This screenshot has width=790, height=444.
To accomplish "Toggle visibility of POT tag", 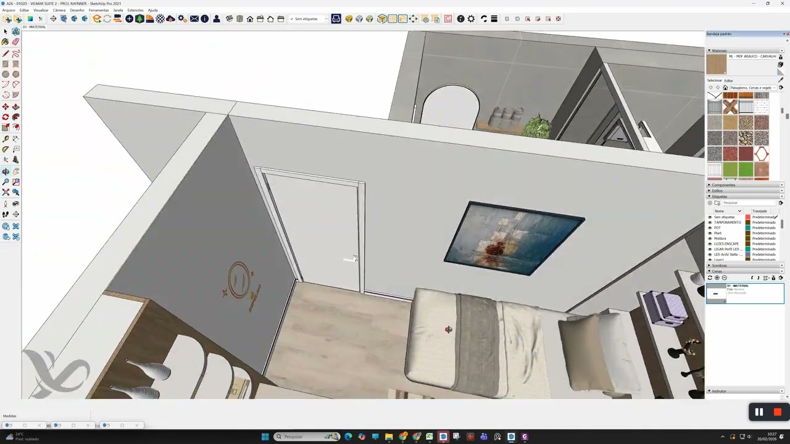I will (710, 228).
